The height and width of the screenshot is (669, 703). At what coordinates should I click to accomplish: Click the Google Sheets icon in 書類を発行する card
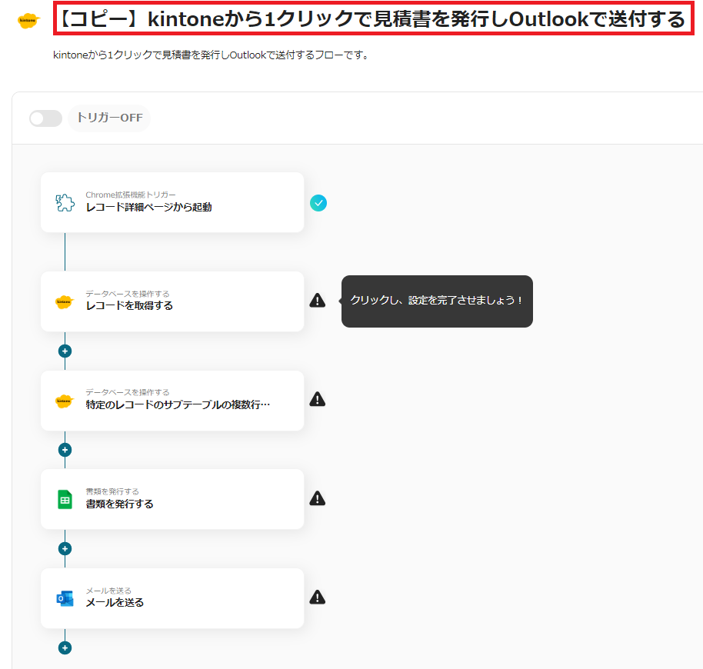click(x=65, y=500)
